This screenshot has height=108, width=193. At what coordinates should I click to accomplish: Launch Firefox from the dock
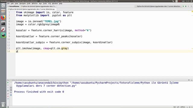[x=3, y=17]
